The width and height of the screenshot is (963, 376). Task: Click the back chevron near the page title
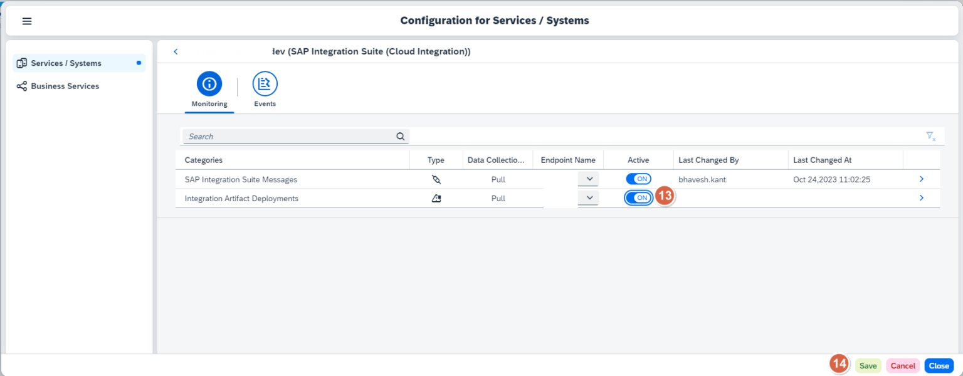click(x=176, y=51)
